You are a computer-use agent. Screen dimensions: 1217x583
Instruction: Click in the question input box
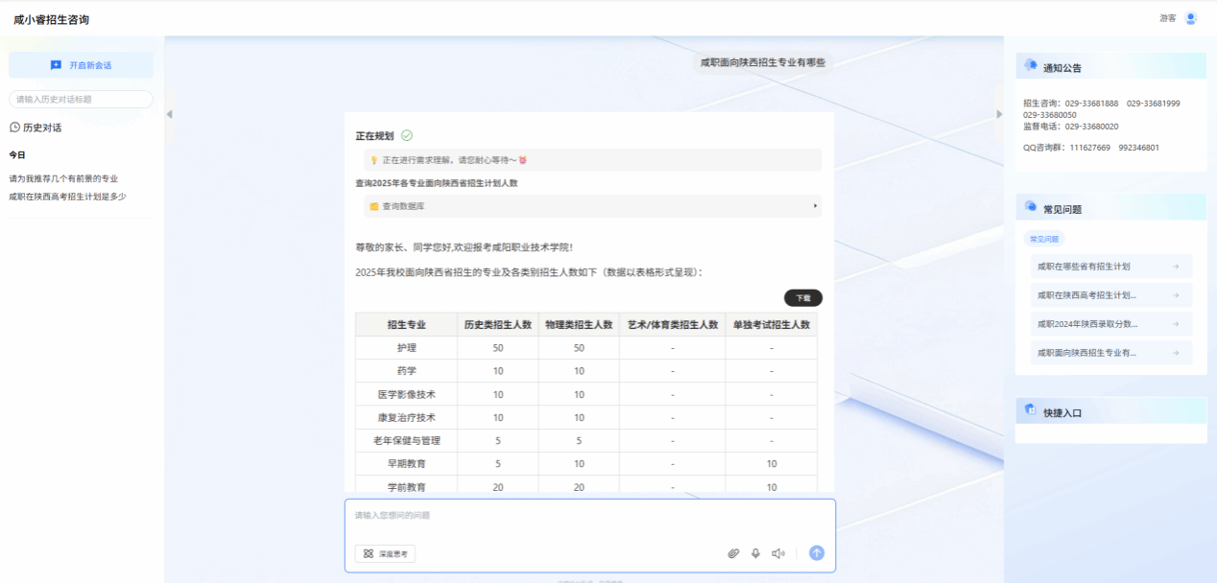click(589, 516)
